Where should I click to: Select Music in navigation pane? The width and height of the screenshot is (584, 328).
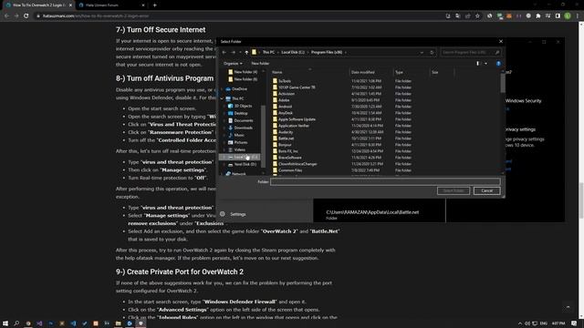[239, 135]
